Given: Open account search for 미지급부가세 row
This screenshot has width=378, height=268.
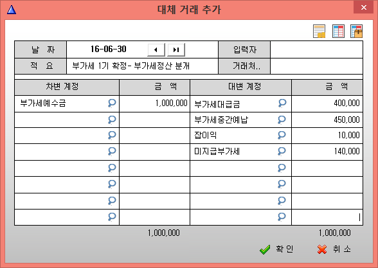Looking at the screenshot, I should tap(282, 152).
